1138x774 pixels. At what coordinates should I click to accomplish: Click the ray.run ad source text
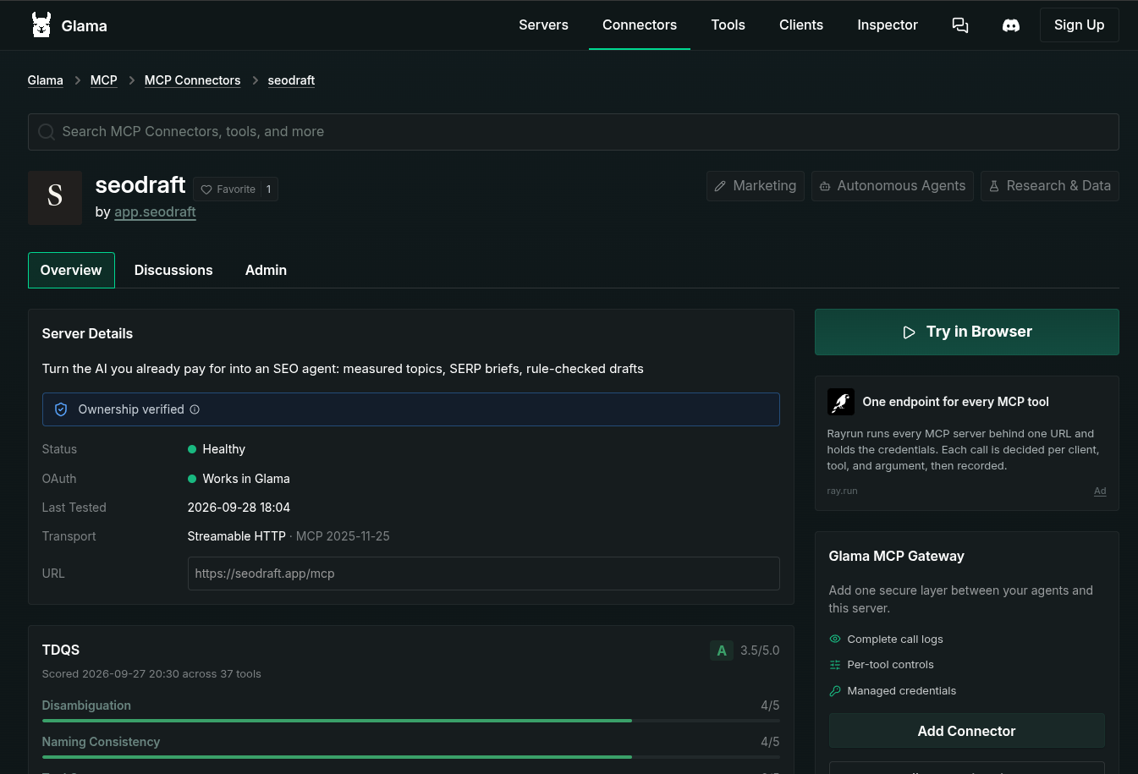point(842,491)
